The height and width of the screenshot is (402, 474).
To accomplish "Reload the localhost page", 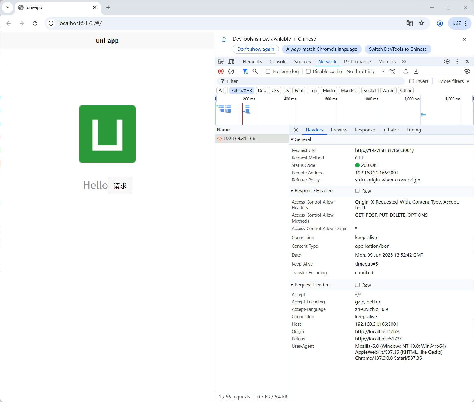I will [35, 23].
